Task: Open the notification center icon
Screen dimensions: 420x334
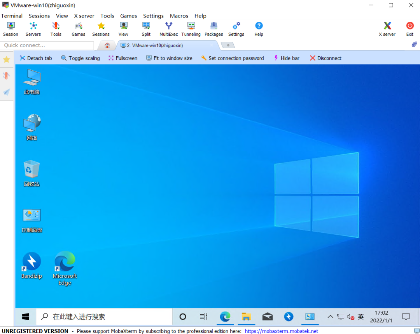Action: tap(406, 317)
